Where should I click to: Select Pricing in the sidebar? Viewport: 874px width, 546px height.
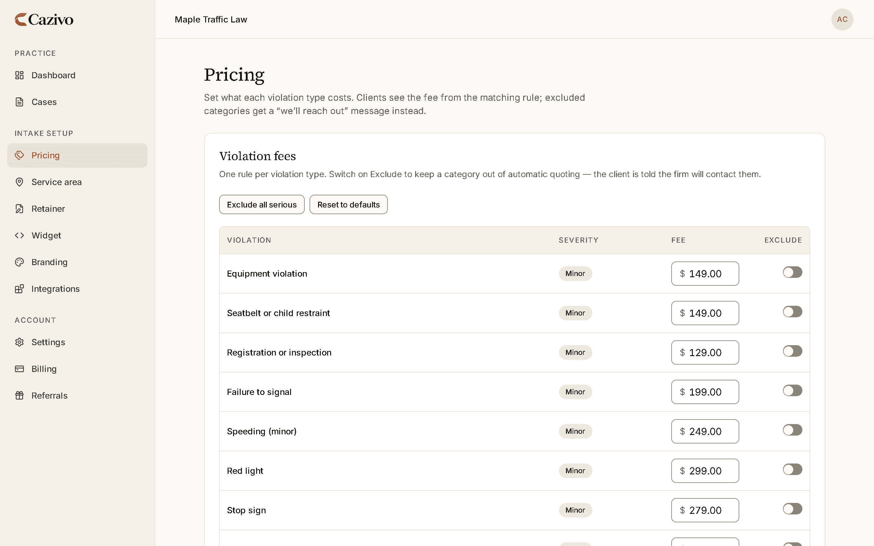(x=77, y=155)
